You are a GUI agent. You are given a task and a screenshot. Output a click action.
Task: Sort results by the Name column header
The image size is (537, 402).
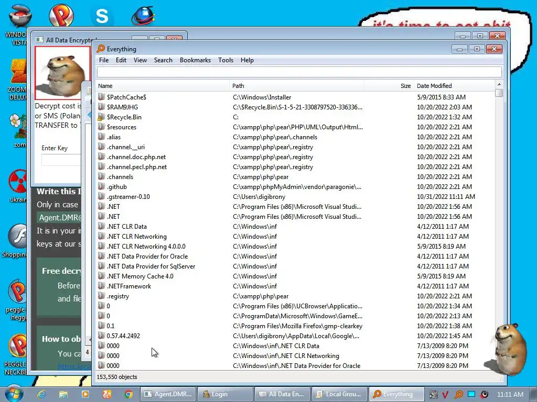163,86
